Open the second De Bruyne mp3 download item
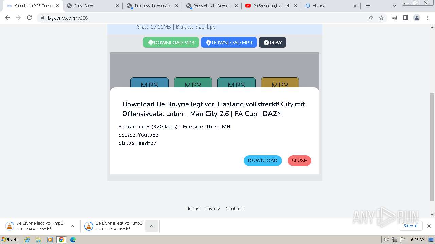Screen dimensions: 435x244 114,226
